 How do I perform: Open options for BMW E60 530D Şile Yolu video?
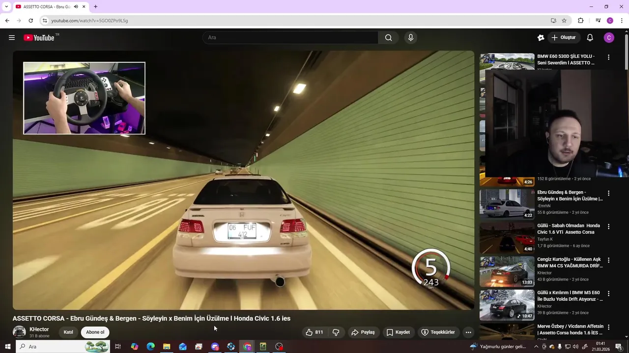(x=608, y=57)
